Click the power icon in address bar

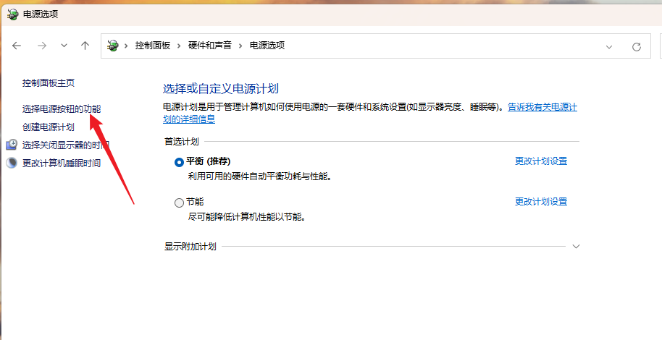113,46
